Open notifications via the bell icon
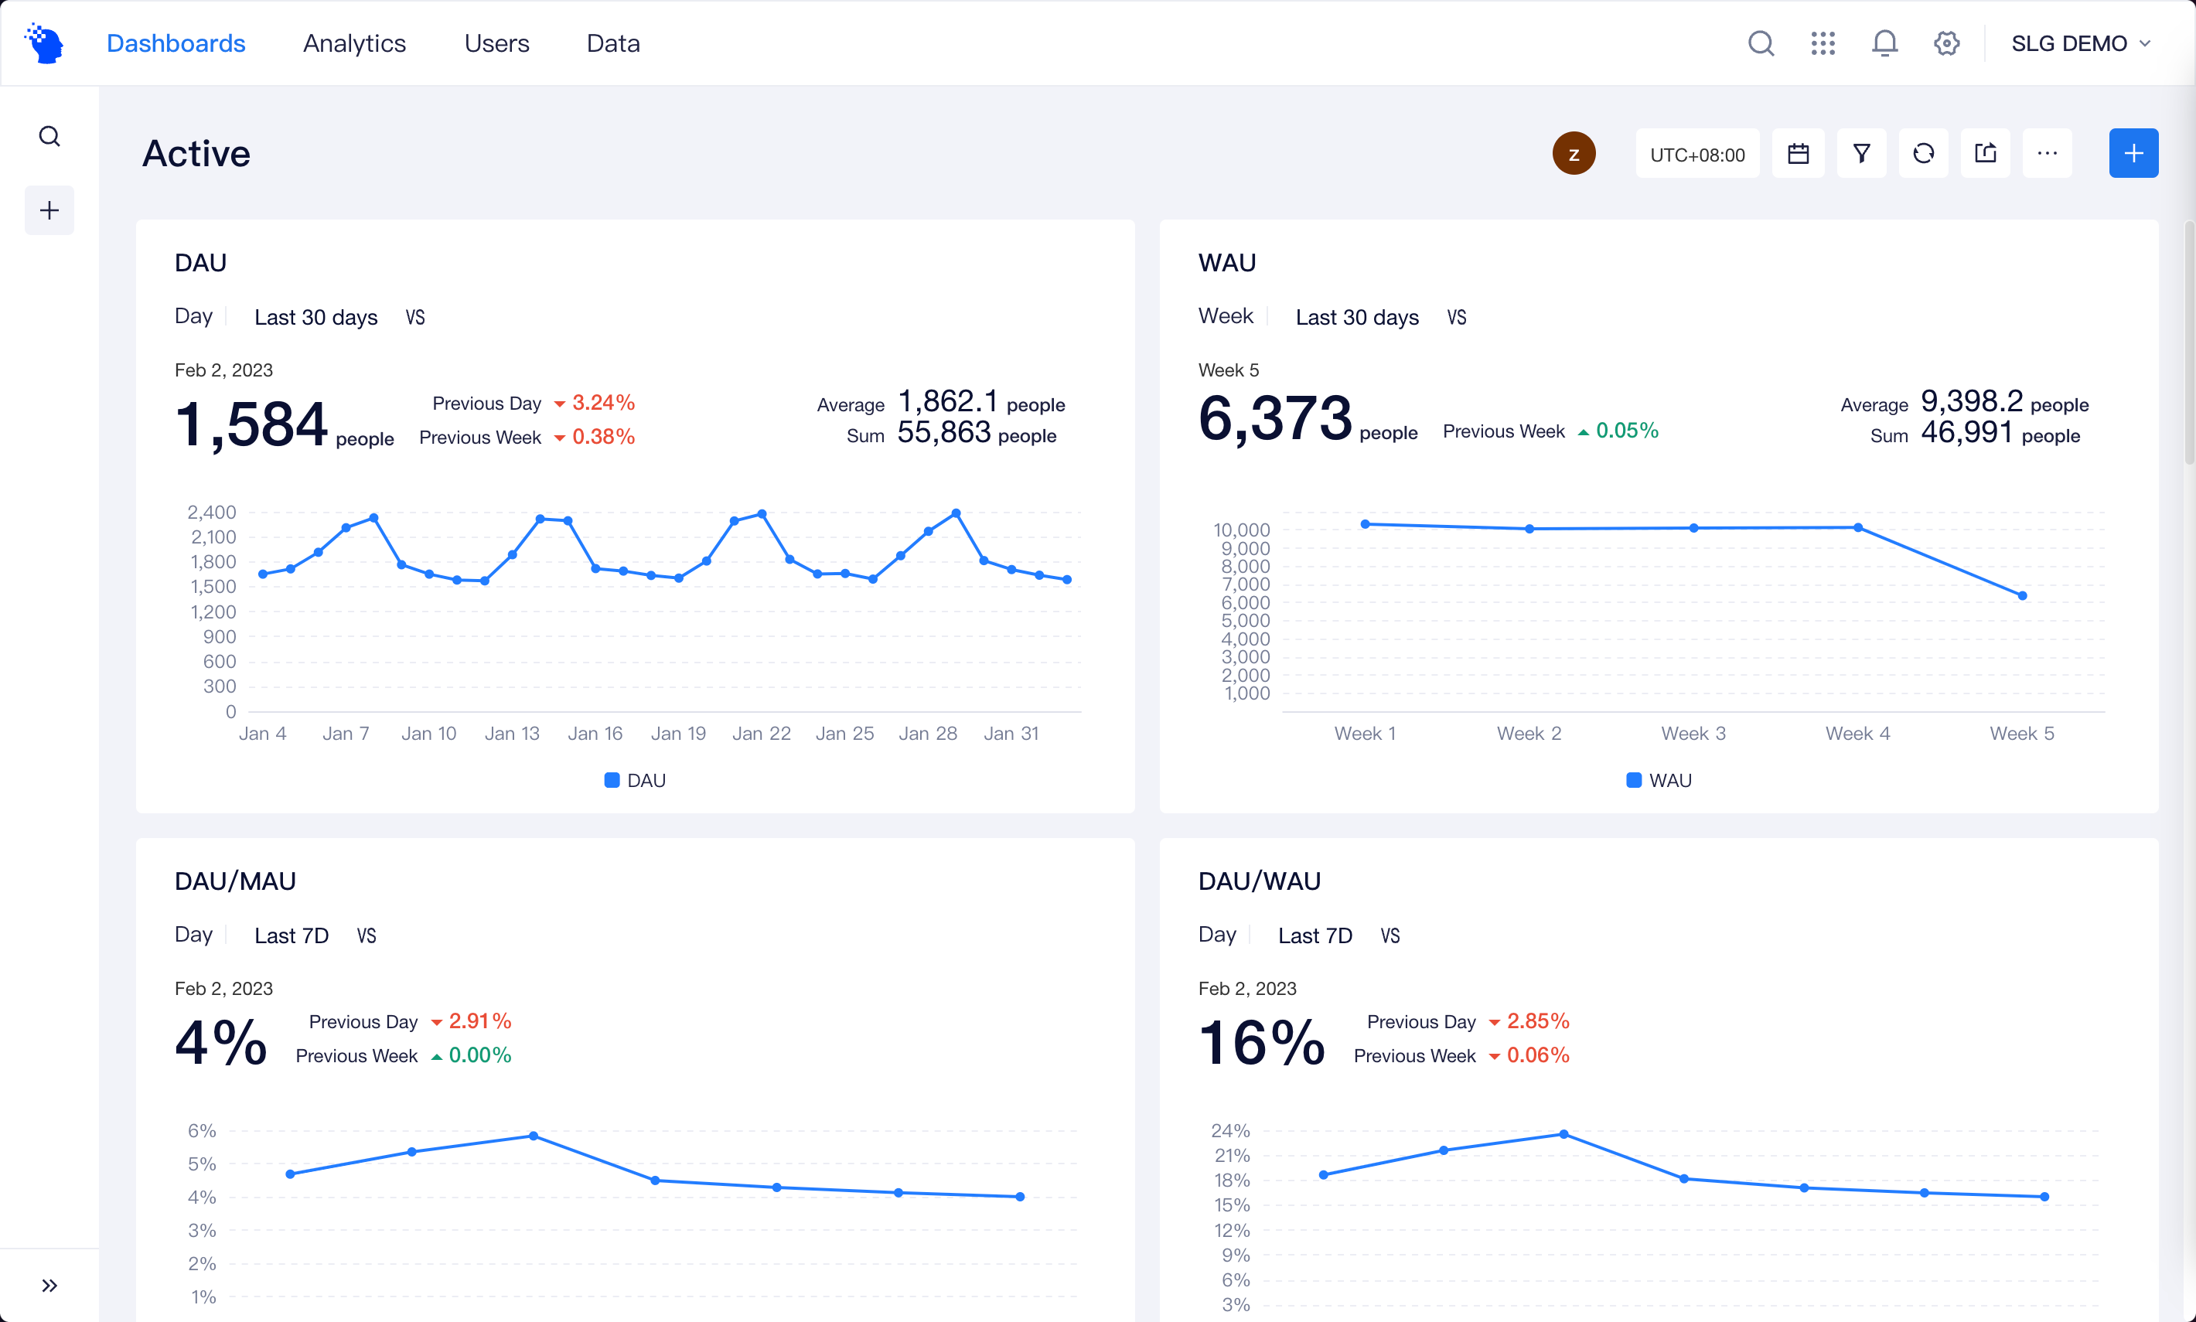2196x1322 pixels. (1884, 43)
